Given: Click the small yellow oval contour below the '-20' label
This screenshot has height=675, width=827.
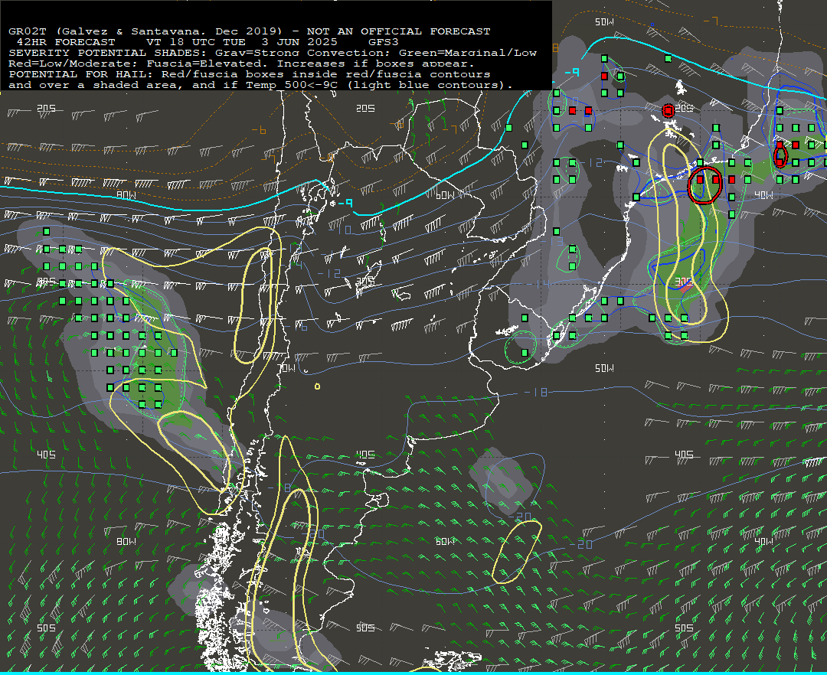Looking at the screenshot, I should tap(517, 552).
